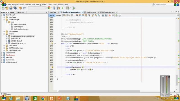Open the Refactor menu
Viewport: 180px width, 101px height.
[28, 4]
